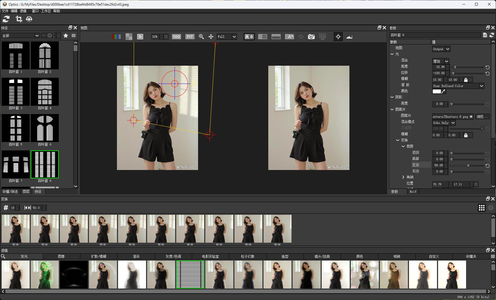
Task: Pick color with the eyedropper icon
Action: click(443, 91)
